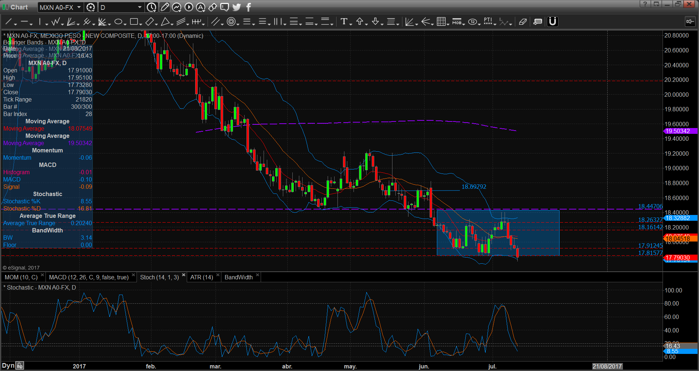The image size is (699, 371).
Task: Select the vertical line tool
Action: [x=40, y=22]
